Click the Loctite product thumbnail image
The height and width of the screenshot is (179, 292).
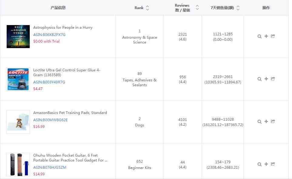point(18,79)
